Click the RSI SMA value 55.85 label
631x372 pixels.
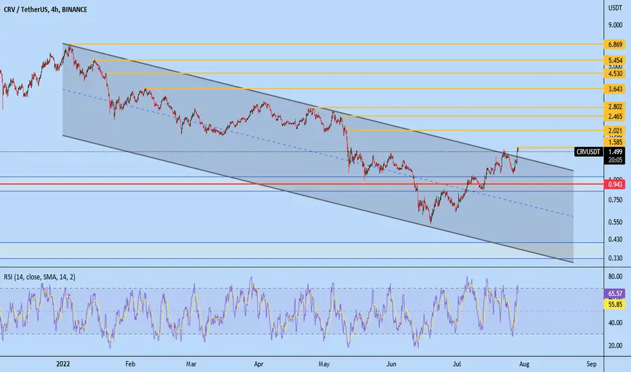tap(615, 305)
